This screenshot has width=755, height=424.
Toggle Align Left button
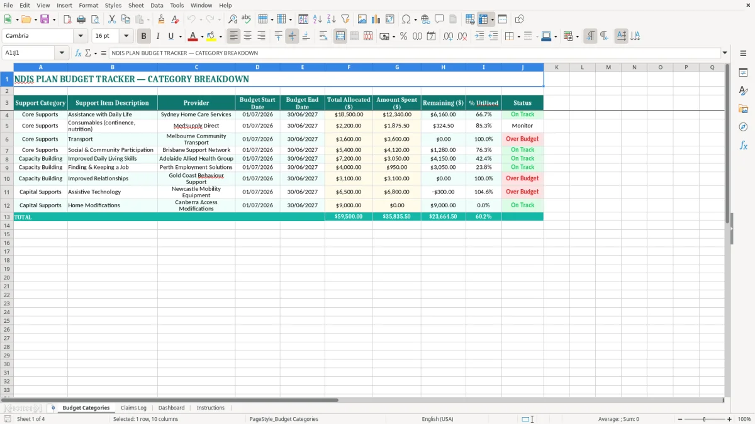pyautogui.click(x=233, y=36)
